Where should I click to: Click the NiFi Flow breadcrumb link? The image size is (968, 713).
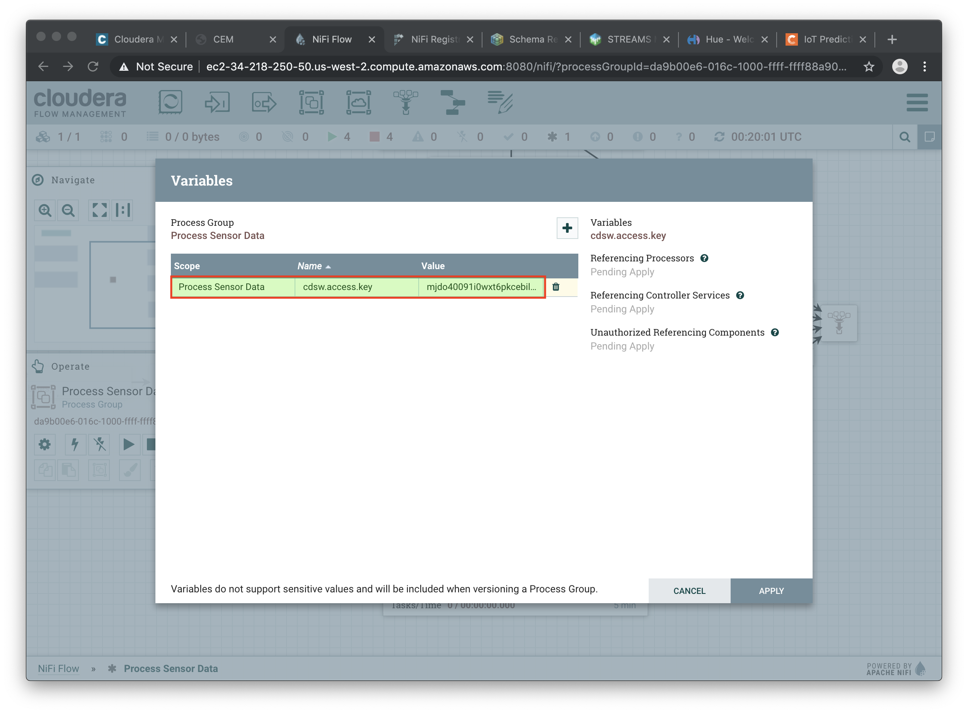click(x=58, y=668)
